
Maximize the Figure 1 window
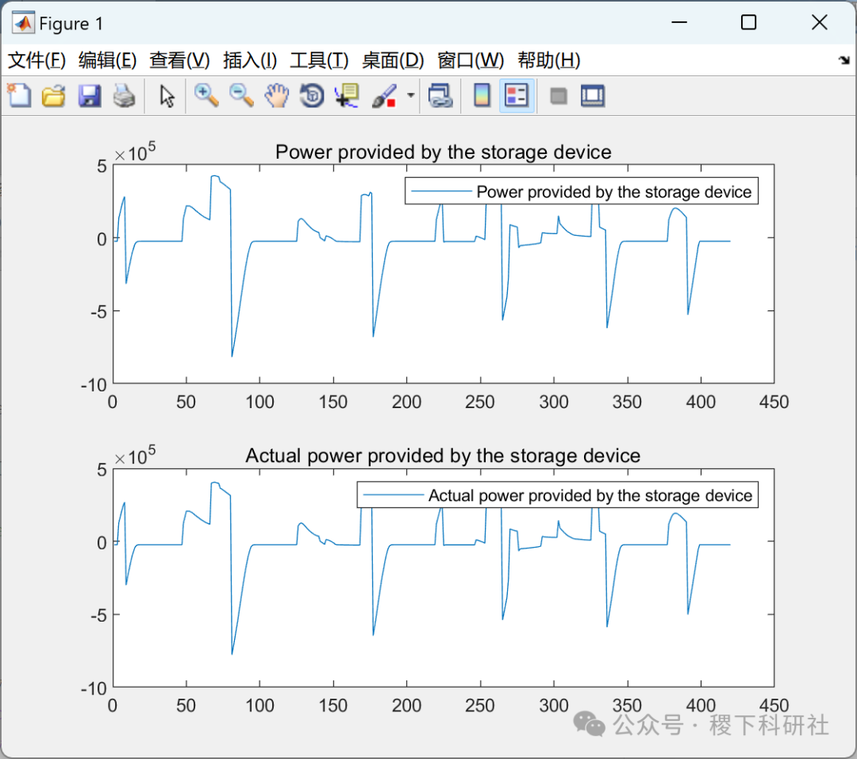pyautogui.click(x=748, y=22)
